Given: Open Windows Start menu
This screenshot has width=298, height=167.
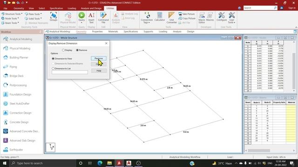Looking at the screenshot, I should 5,163.
